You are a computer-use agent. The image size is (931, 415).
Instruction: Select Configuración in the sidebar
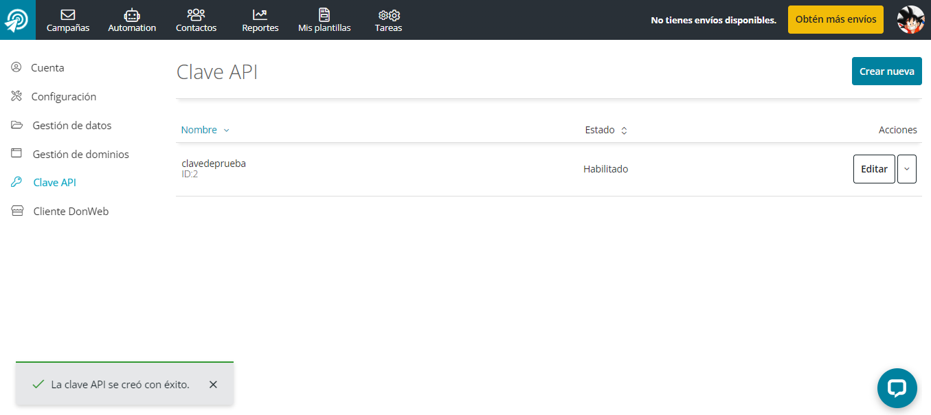pos(63,97)
